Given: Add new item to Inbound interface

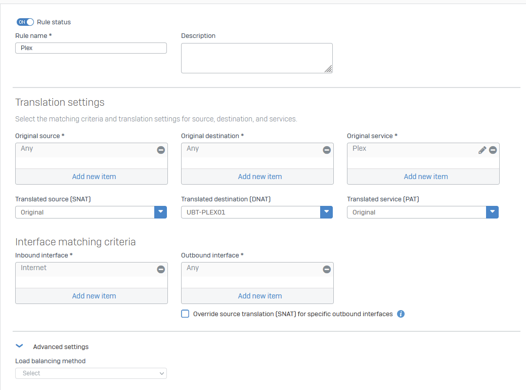Looking at the screenshot, I should (x=94, y=296).
